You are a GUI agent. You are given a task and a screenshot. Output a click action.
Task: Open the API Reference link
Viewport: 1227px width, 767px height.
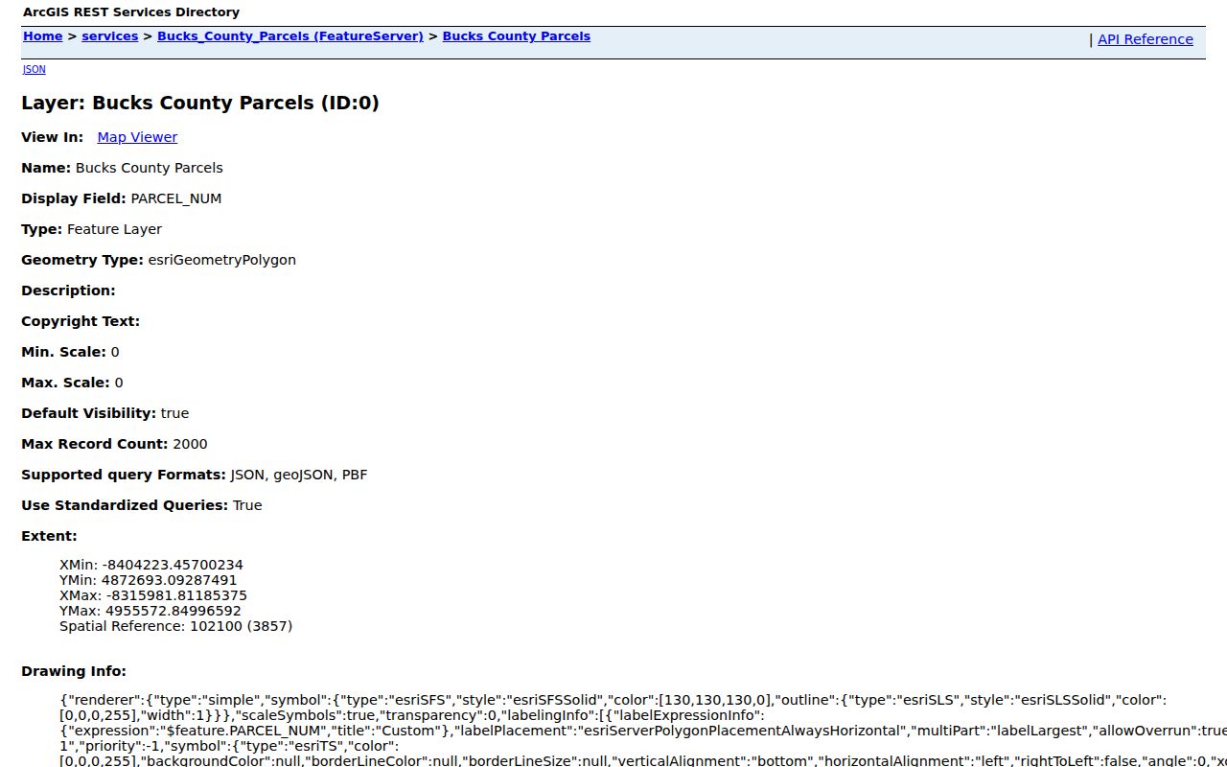tap(1145, 39)
